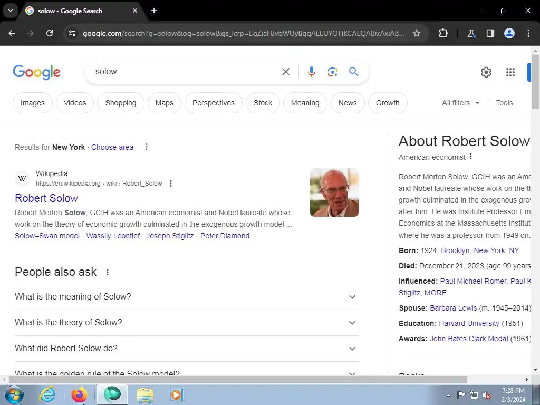Open the search Tools
The height and width of the screenshot is (405, 540).
[504, 103]
